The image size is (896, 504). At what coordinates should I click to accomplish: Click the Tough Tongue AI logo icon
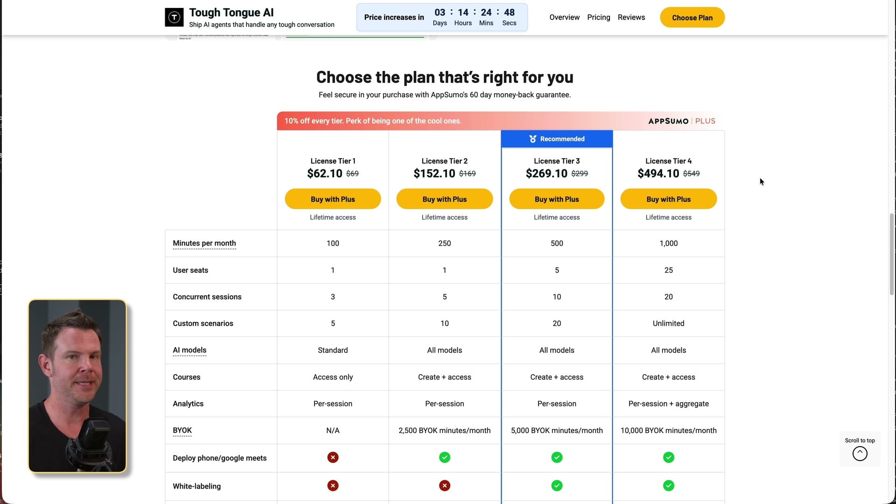pos(174,17)
